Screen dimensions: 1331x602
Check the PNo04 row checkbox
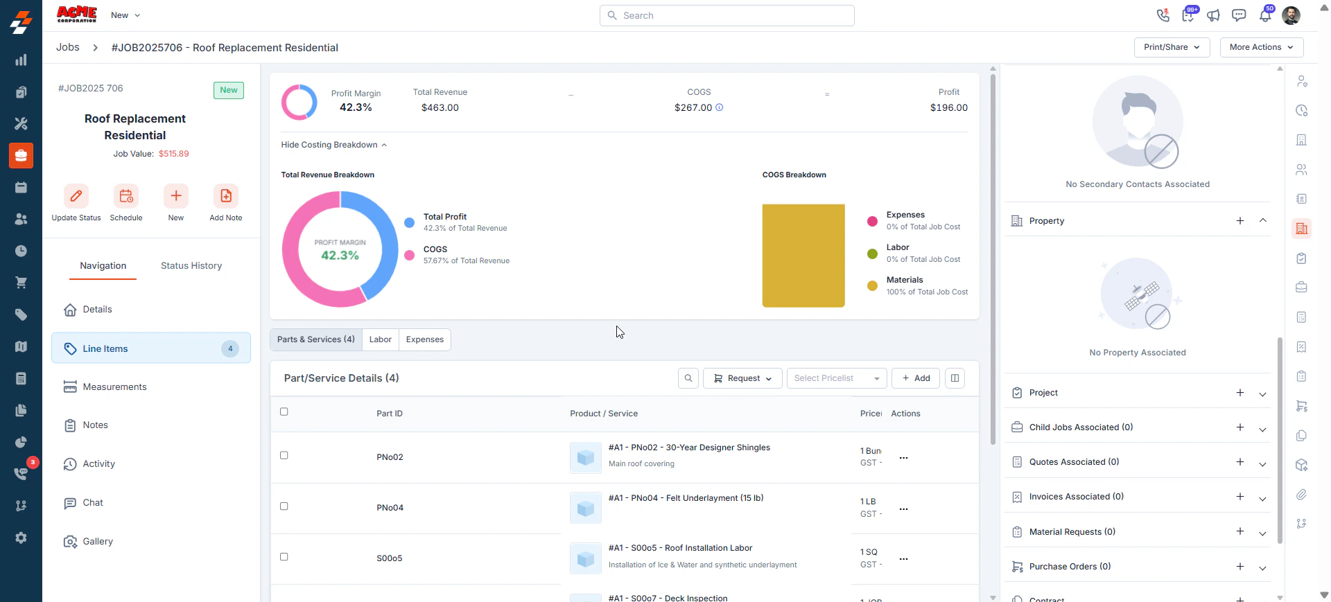point(284,506)
